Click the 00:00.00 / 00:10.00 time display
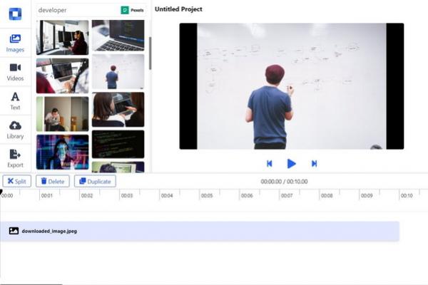The image size is (428, 285). [x=284, y=182]
